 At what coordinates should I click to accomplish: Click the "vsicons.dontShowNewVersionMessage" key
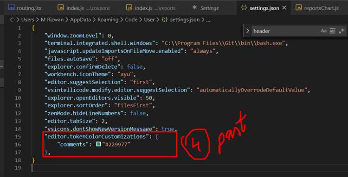(x=100, y=128)
